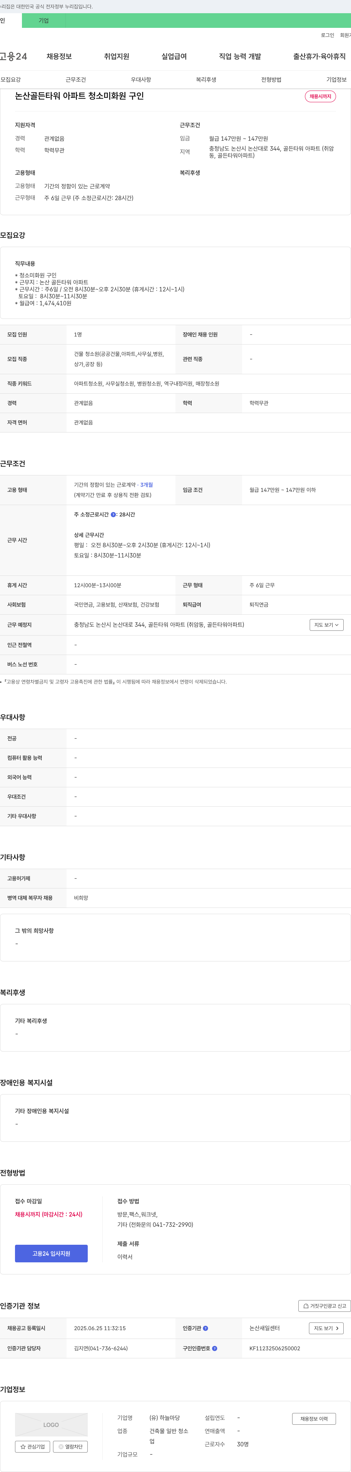This screenshot has width=351, height=1472.
Task: Select the wage text 월급 147만원 ~ 147만원 이하
Action: pyautogui.click(x=283, y=490)
